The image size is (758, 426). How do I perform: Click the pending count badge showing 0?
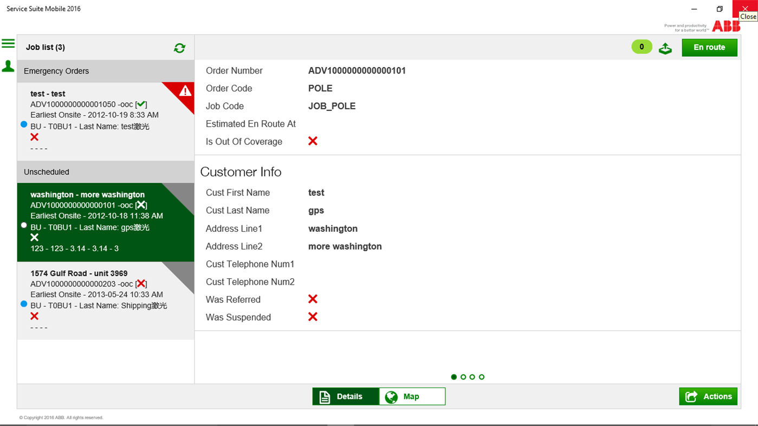pyautogui.click(x=642, y=47)
